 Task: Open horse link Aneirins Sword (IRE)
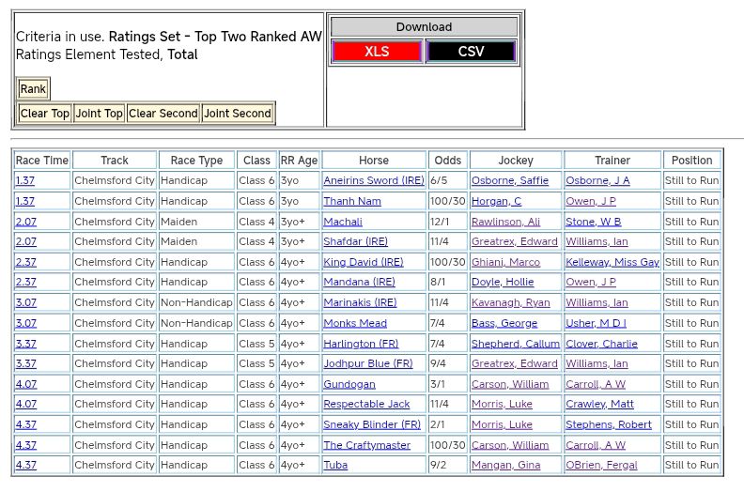(x=373, y=180)
